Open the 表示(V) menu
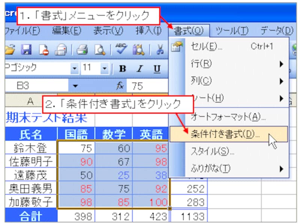Screen dimensions: 300x224 (108, 31)
